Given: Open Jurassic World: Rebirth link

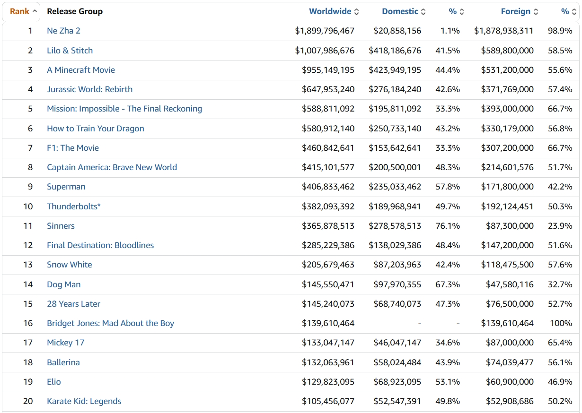Looking at the screenshot, I should coord(89,89).
